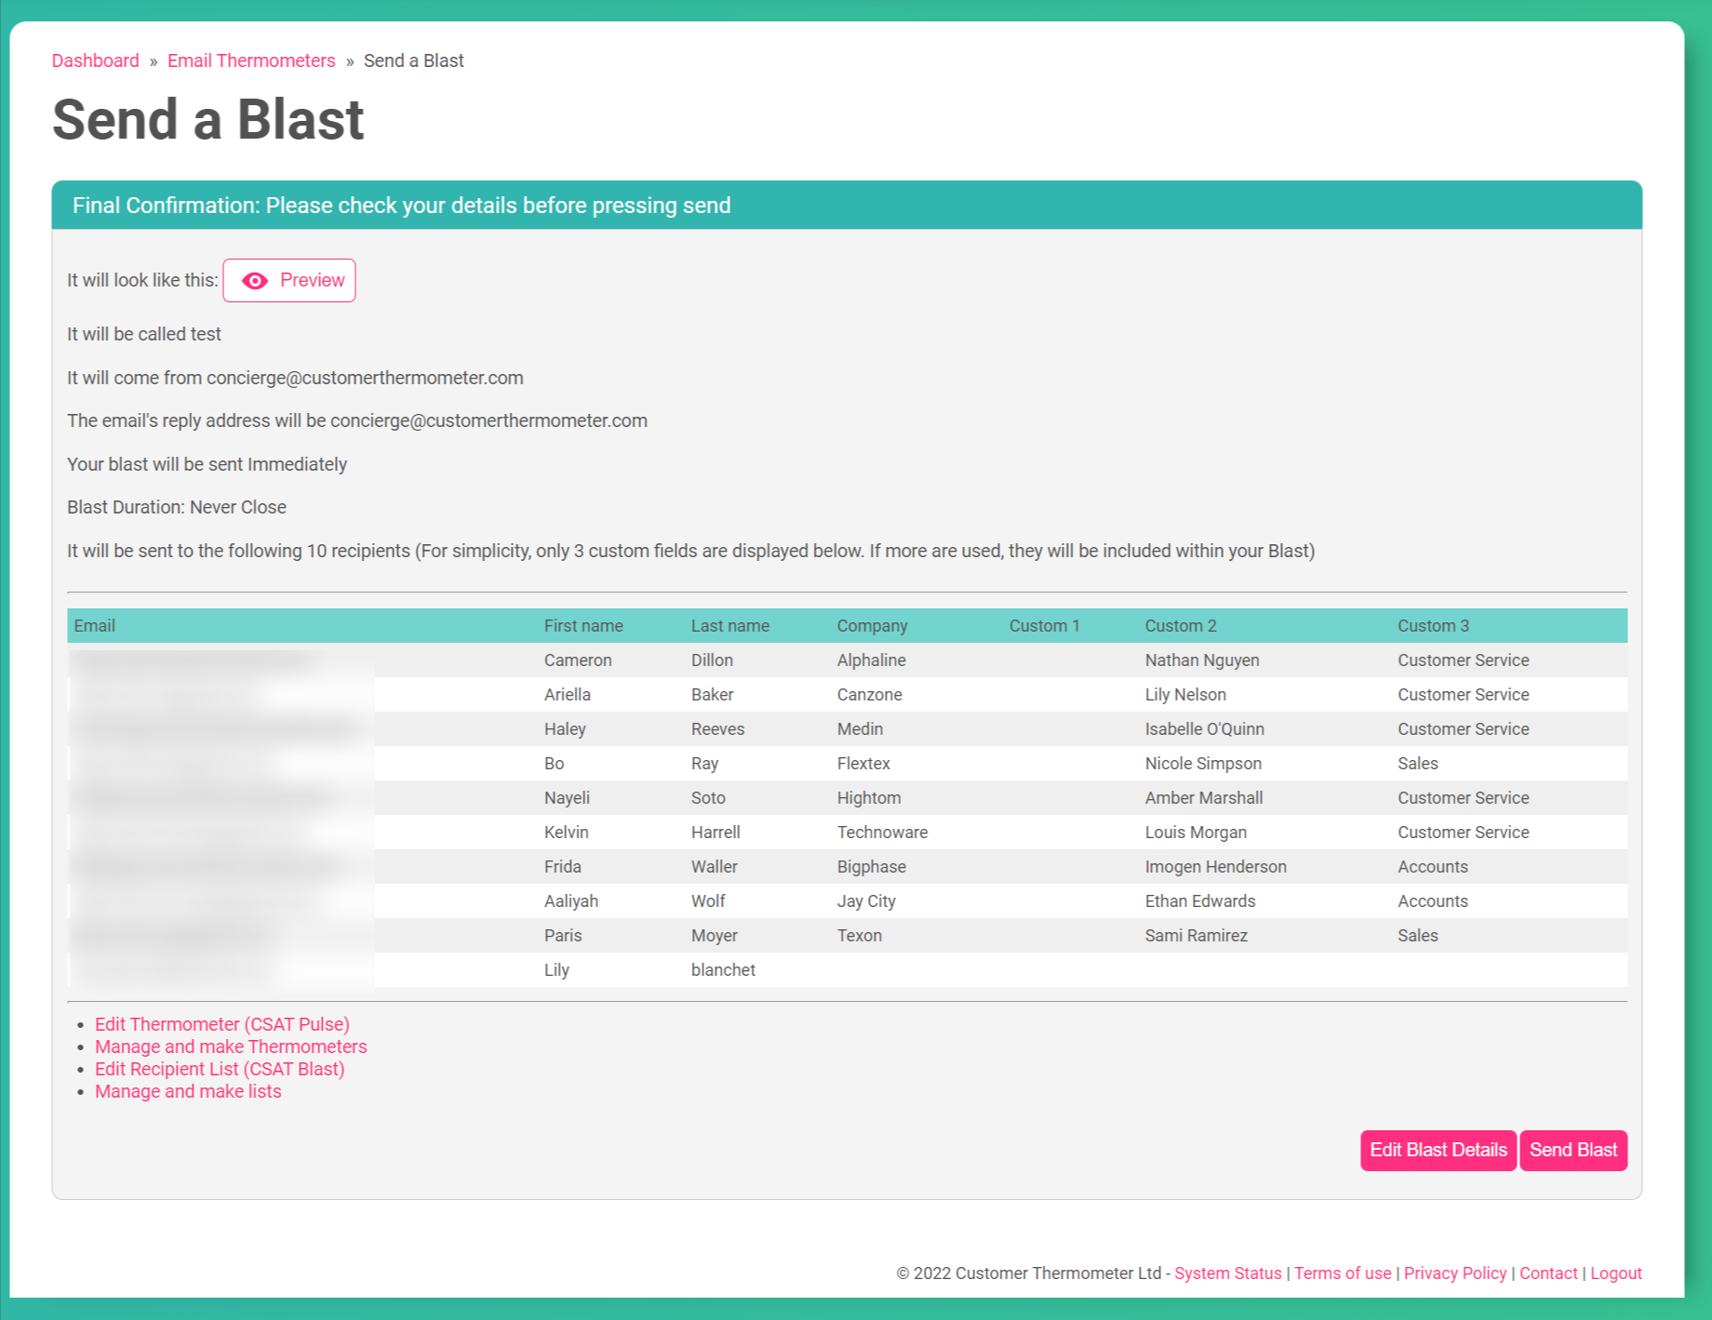
Task: Click the First name column header
Action: click(583, 626)
